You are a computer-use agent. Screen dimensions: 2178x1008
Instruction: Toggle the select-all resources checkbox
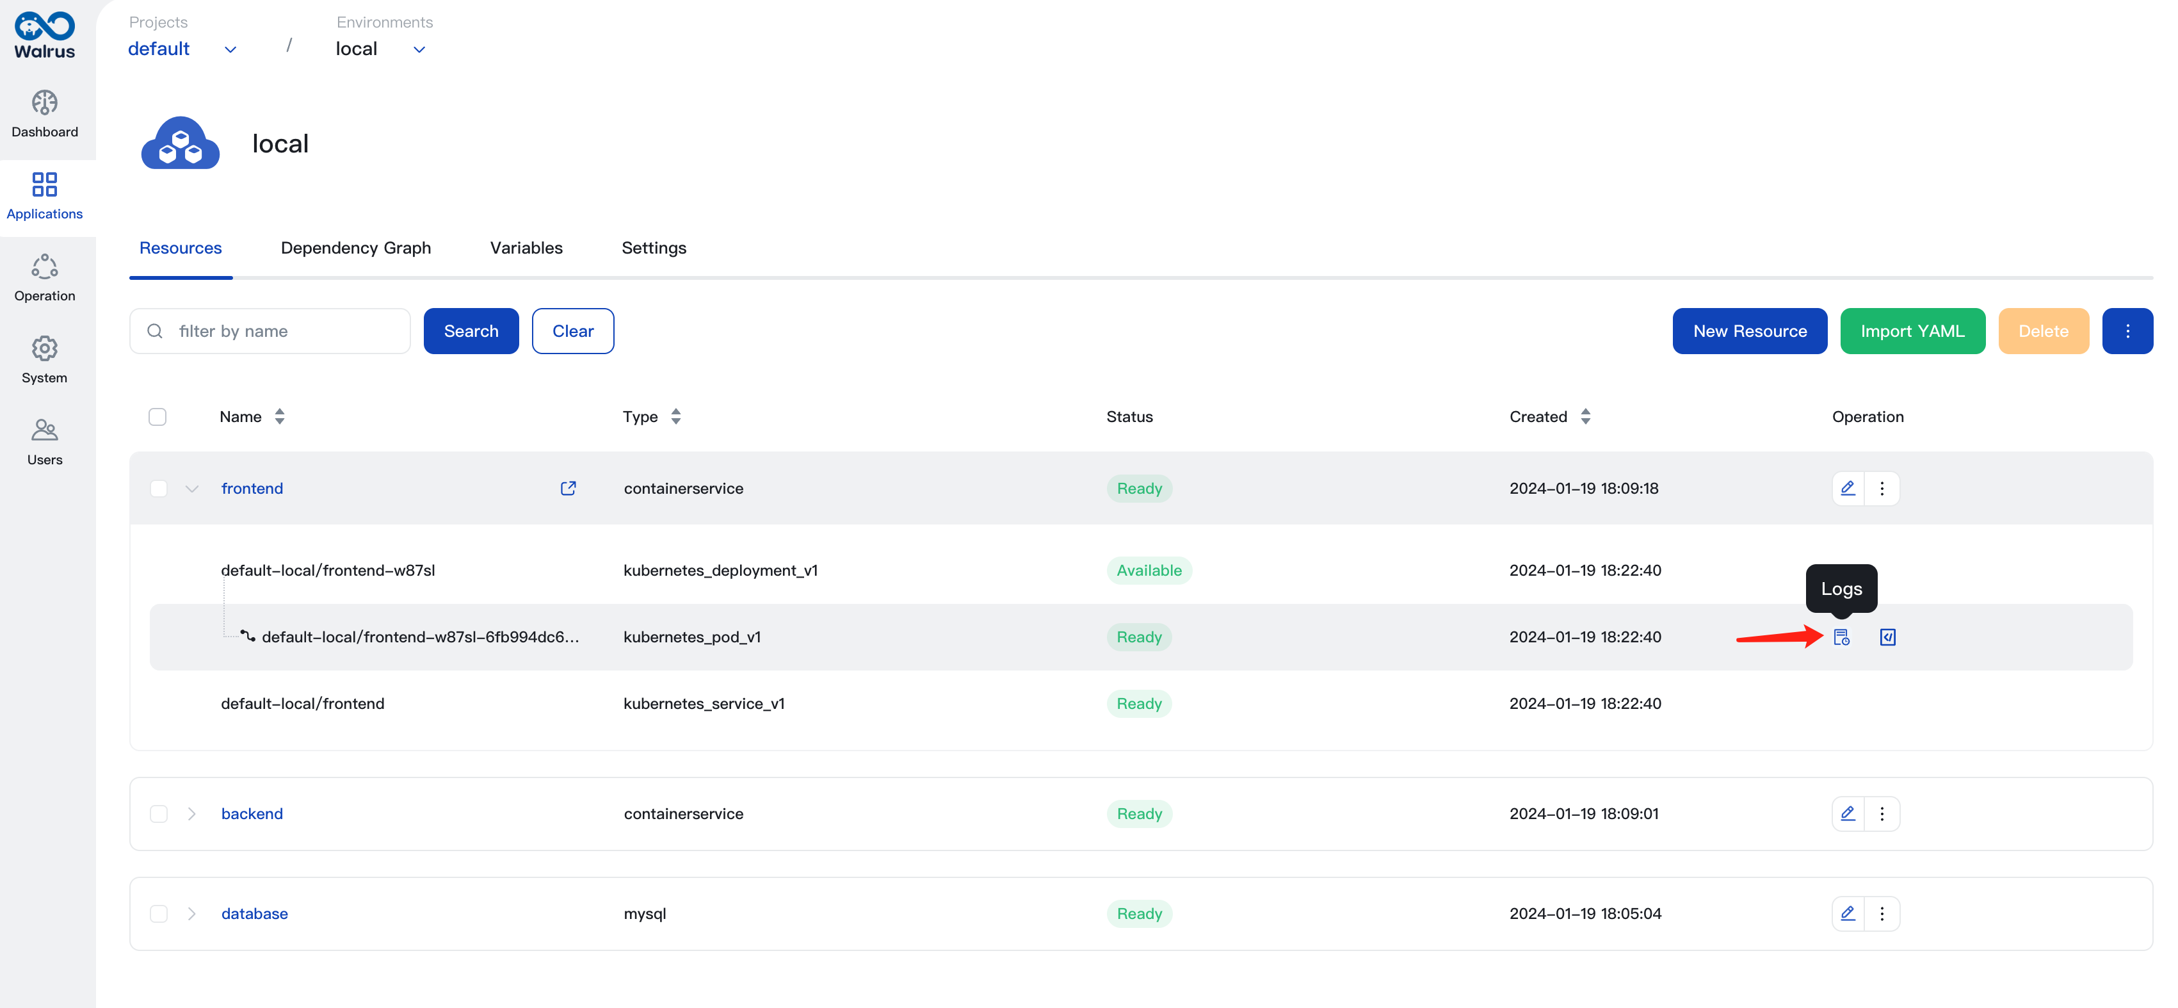coord(158,416)
